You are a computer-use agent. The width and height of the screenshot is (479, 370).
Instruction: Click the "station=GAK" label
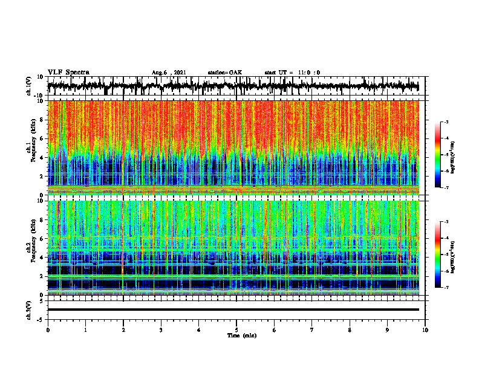tap(225, 73)
